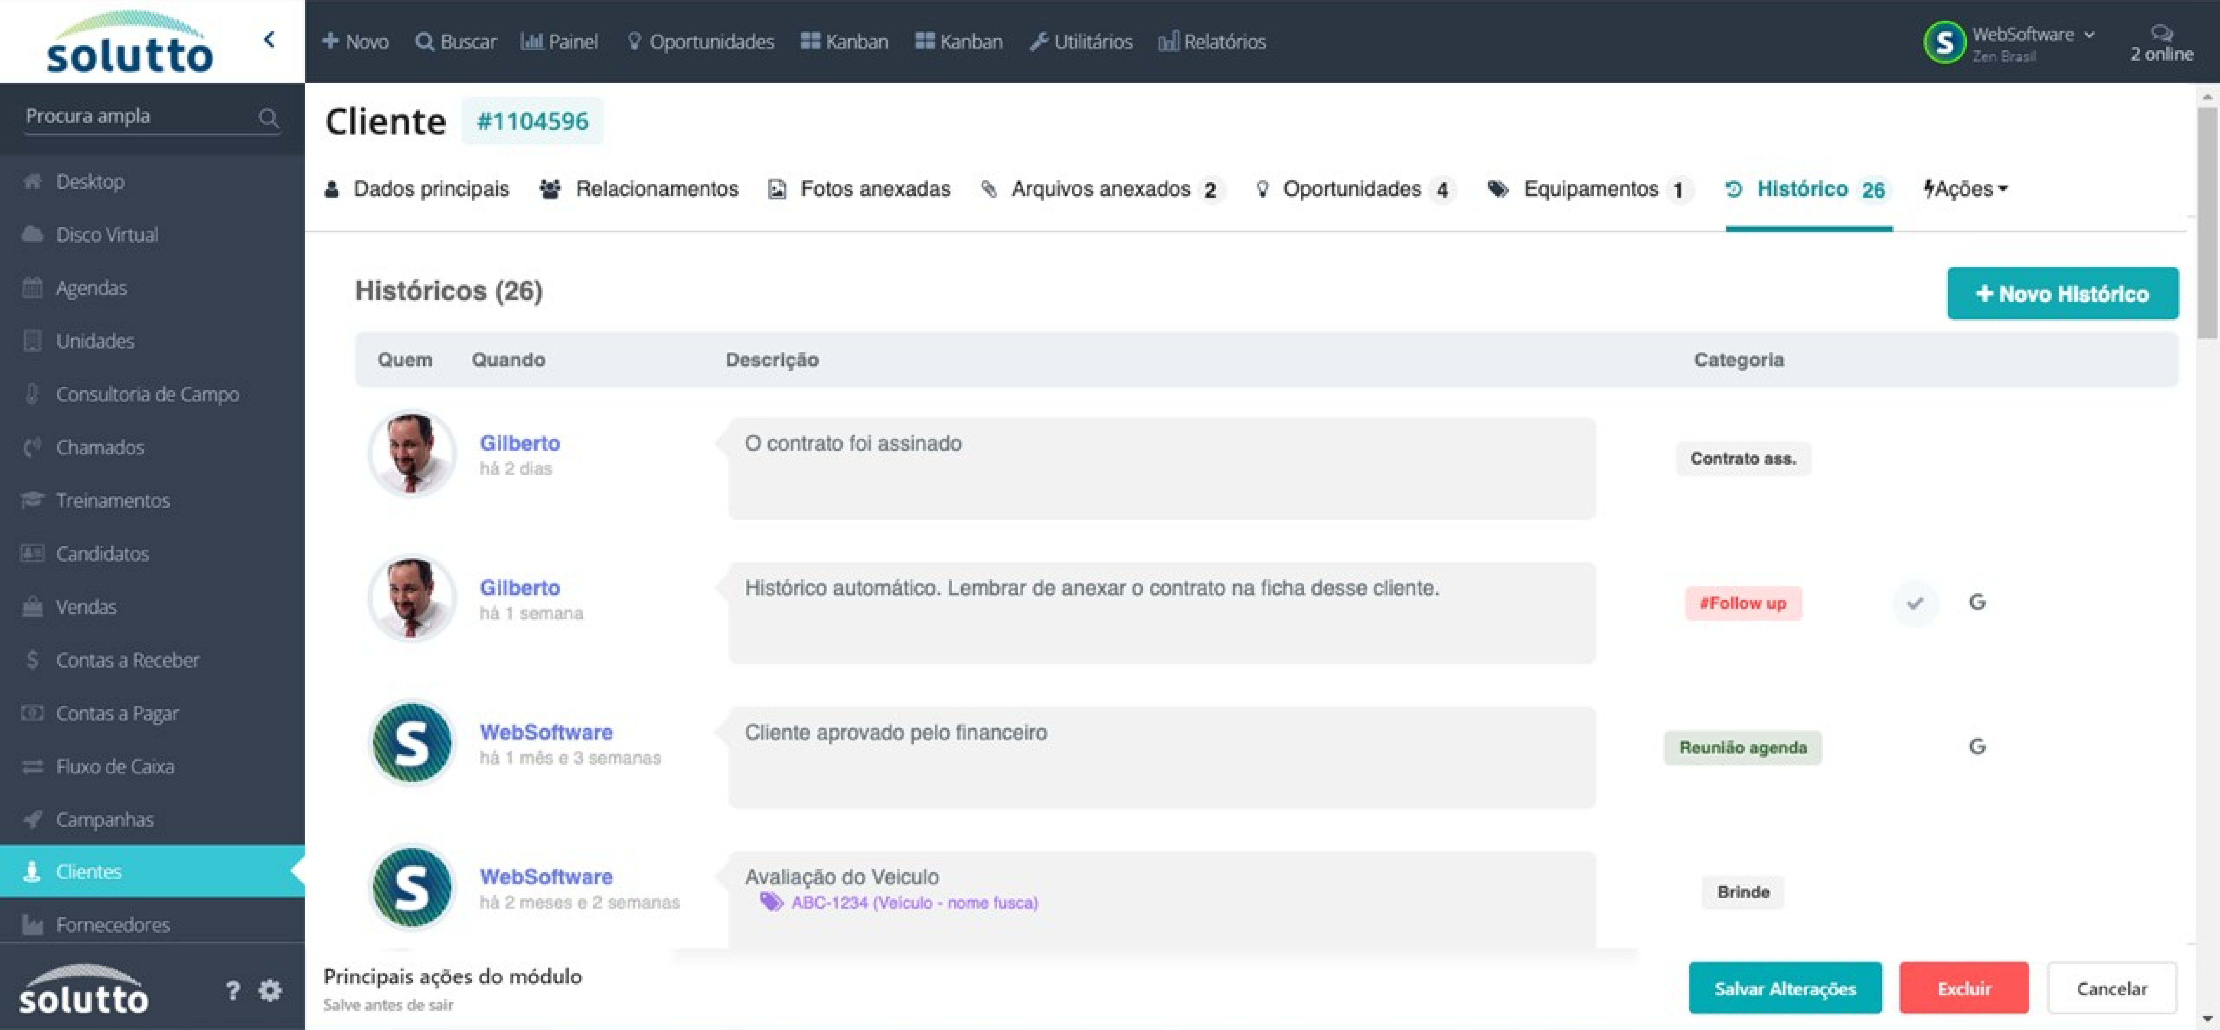2220x1030 pixels.
Task: Click the vertical page scrollbar
Action: pos(2207,222)
